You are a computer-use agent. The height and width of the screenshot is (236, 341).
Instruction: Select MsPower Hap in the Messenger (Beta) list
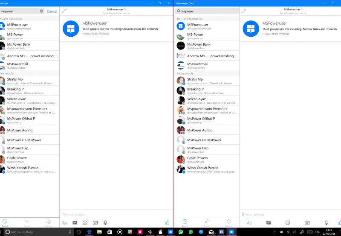[x=207, y=149]
